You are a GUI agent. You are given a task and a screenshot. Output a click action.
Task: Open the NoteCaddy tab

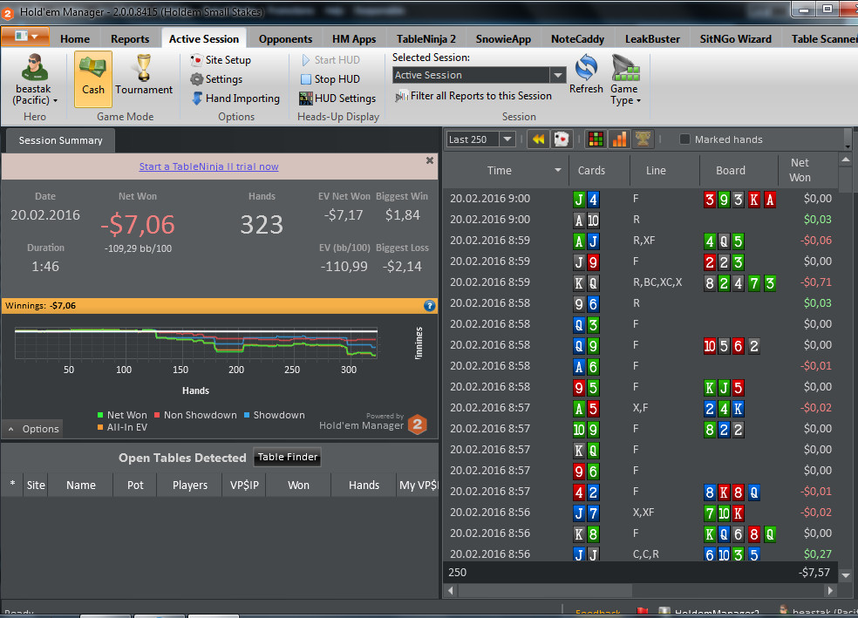coord(577,39)
